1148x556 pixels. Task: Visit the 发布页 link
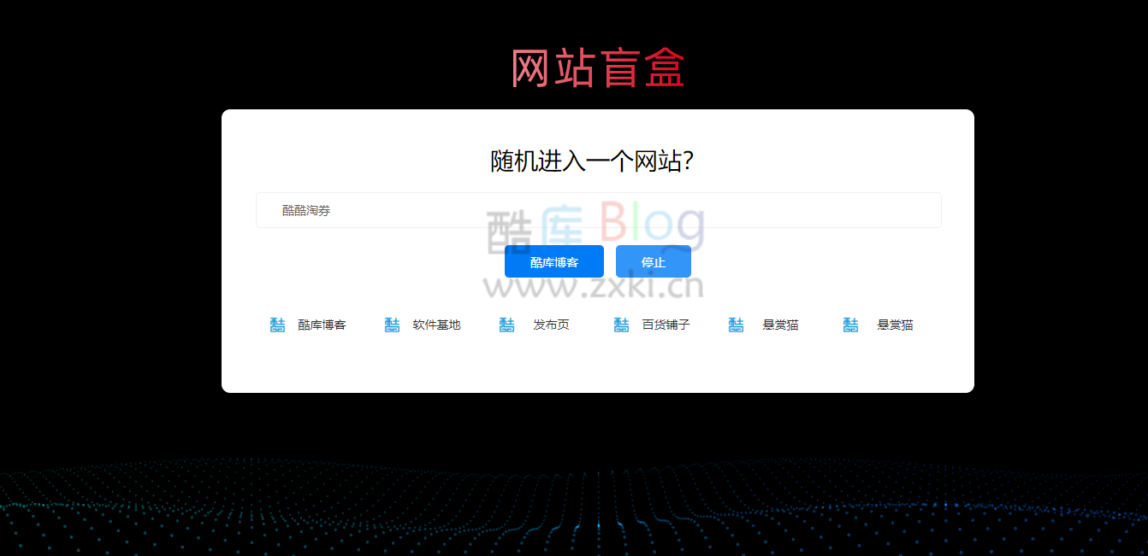(552, 325)
